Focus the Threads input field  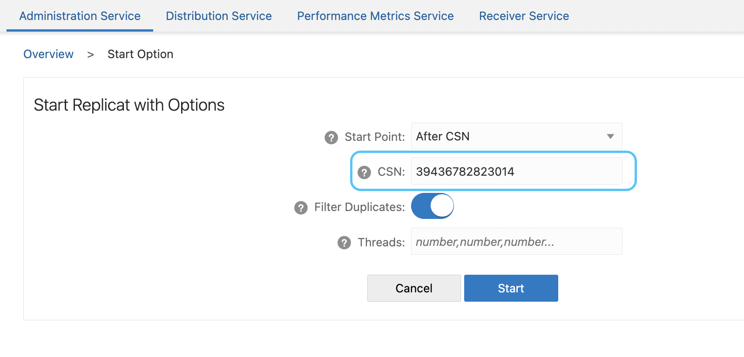pos(516,241)
